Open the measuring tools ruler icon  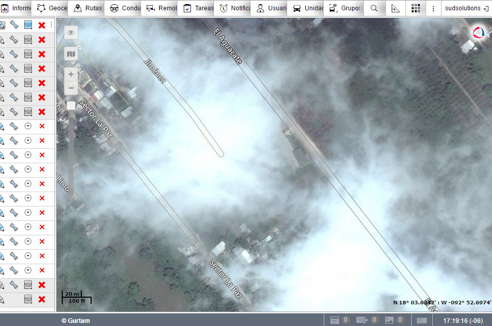[x=395, y=8]
